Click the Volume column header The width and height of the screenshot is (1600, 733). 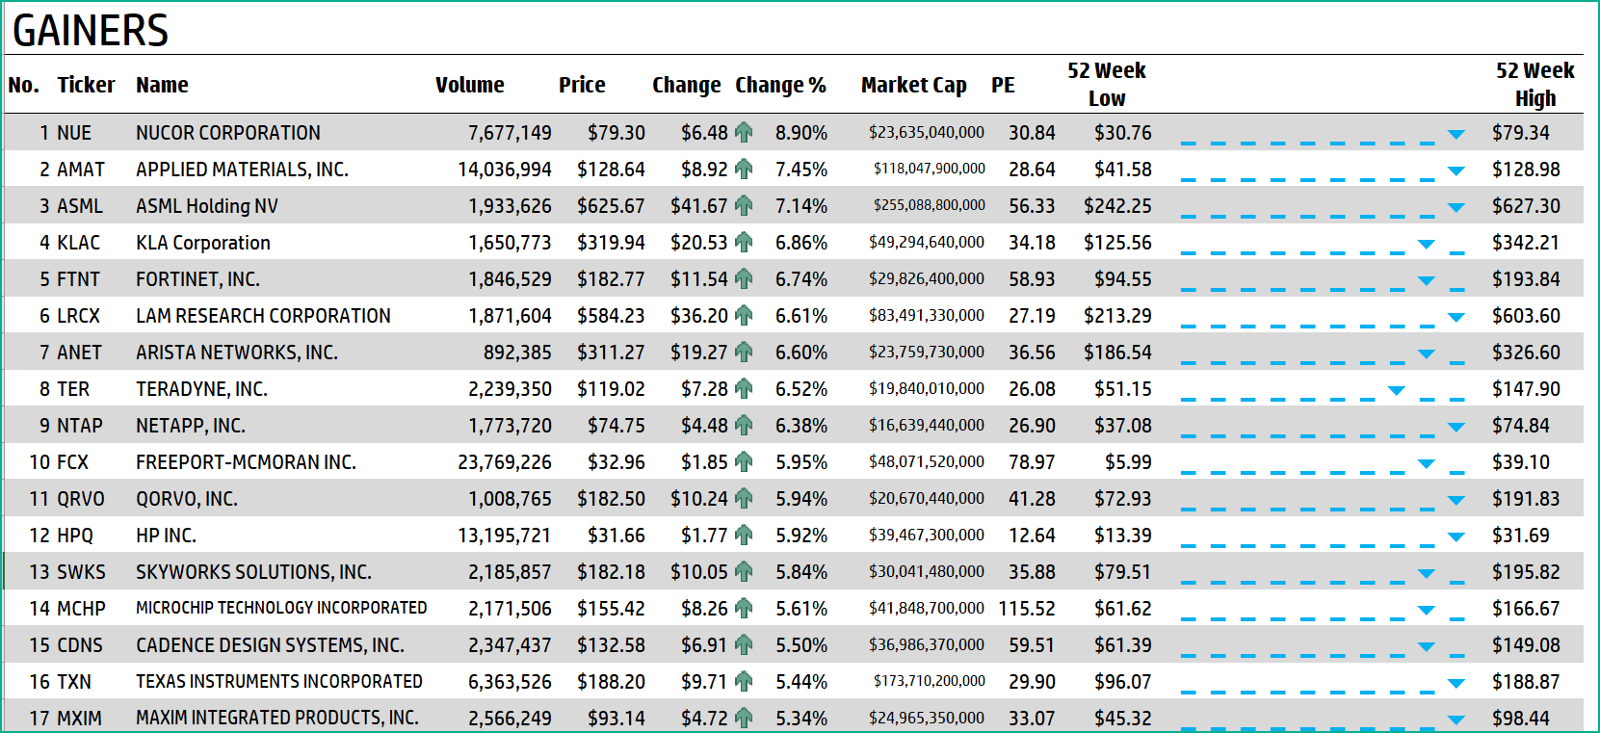tap(469, 85)
